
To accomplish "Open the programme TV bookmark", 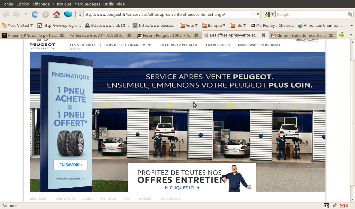I will click(59, 26).
